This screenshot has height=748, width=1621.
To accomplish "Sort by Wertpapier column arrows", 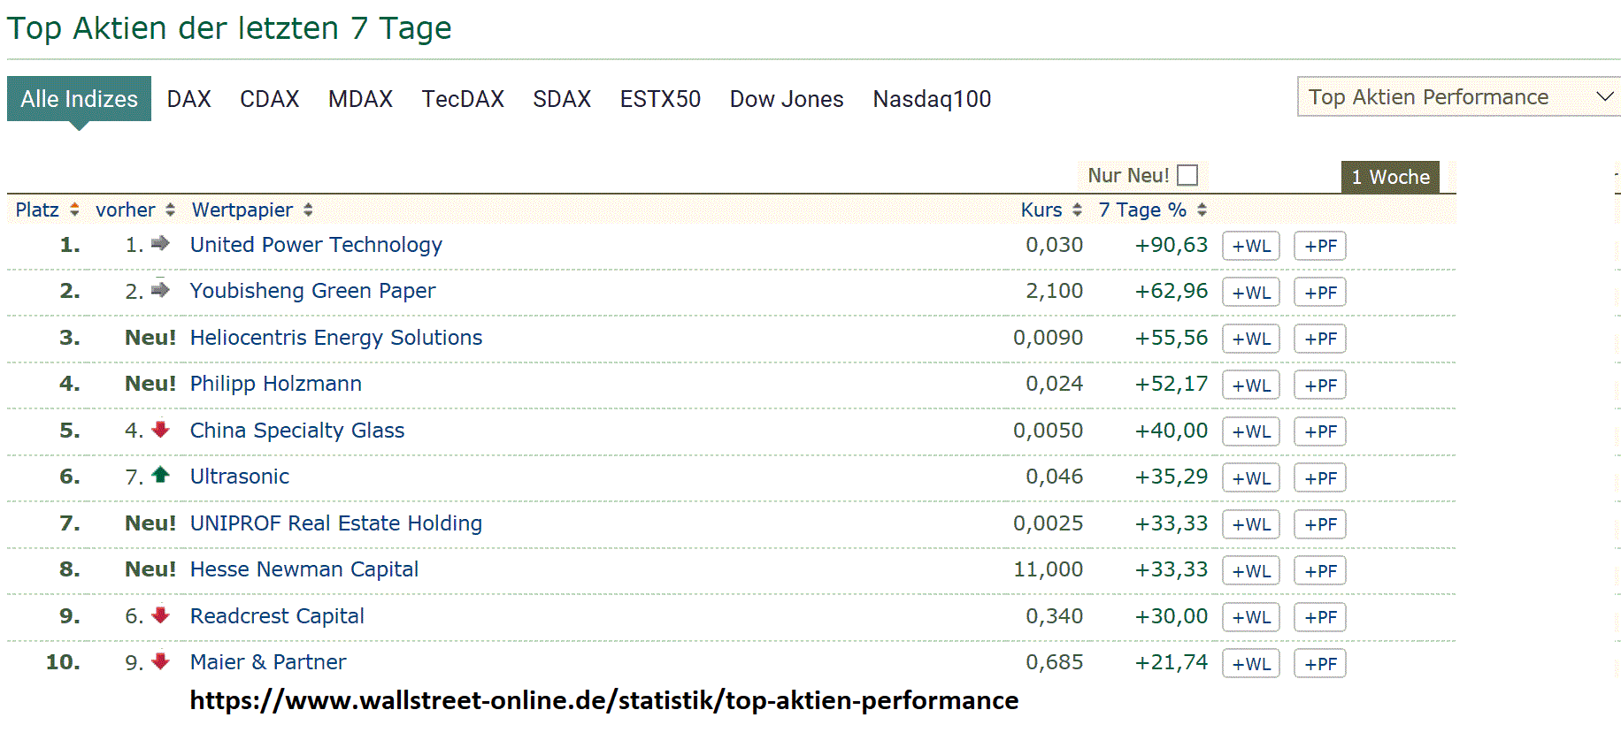I will pyautogui.click(x=308, y=210).
